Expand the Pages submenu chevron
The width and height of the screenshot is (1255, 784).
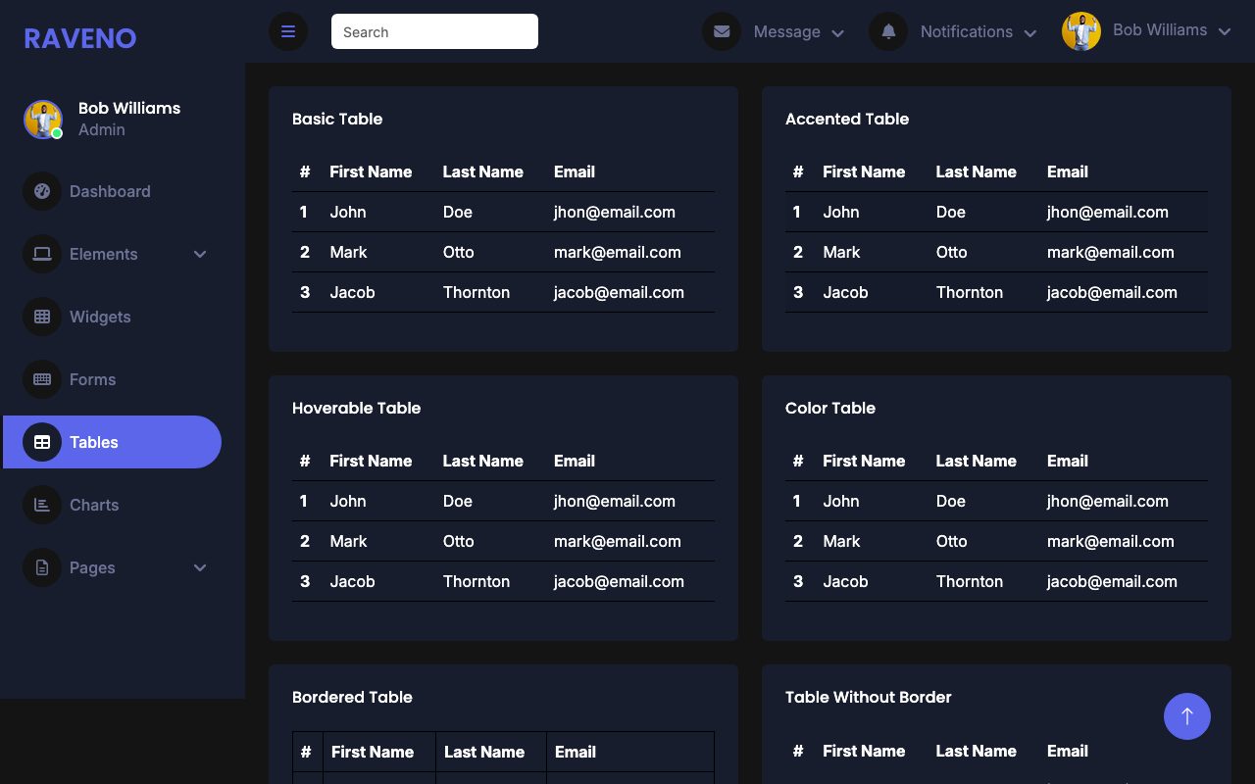pos(200,567)
